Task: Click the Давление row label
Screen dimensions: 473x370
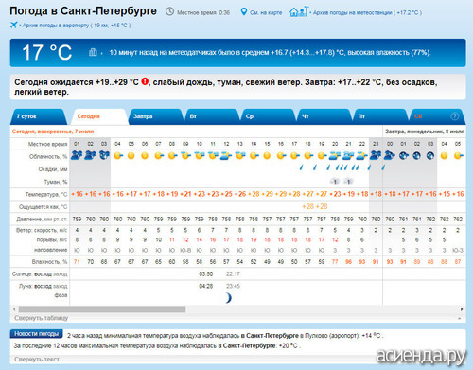Action: (42, 219)
